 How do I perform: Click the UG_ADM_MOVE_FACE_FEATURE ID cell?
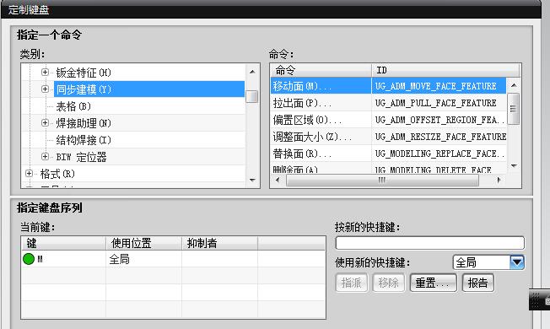click(x=439, y=86)
